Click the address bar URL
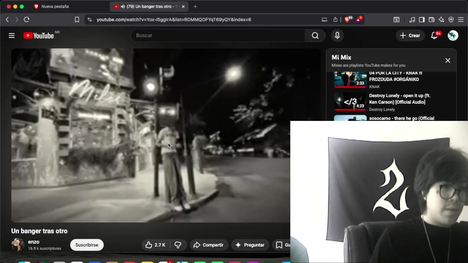Viewport: 468px width, 263px height. coord(174,20)
